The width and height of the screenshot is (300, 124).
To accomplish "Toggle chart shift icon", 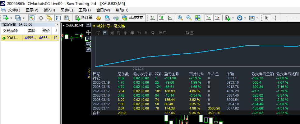I will [x=217, y=18].
